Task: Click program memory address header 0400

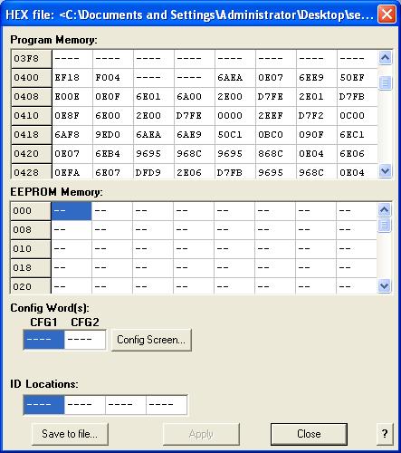Action: (x=32, y=78)
